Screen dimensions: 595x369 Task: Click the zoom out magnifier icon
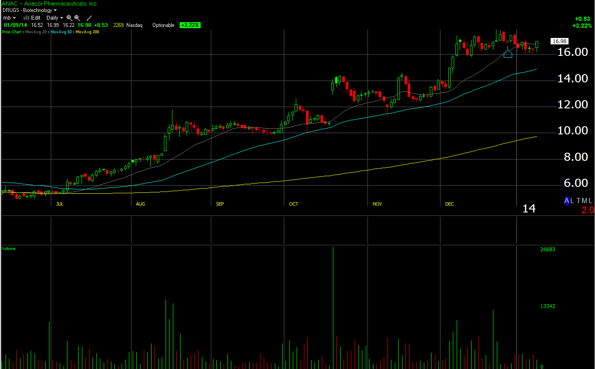77,18
